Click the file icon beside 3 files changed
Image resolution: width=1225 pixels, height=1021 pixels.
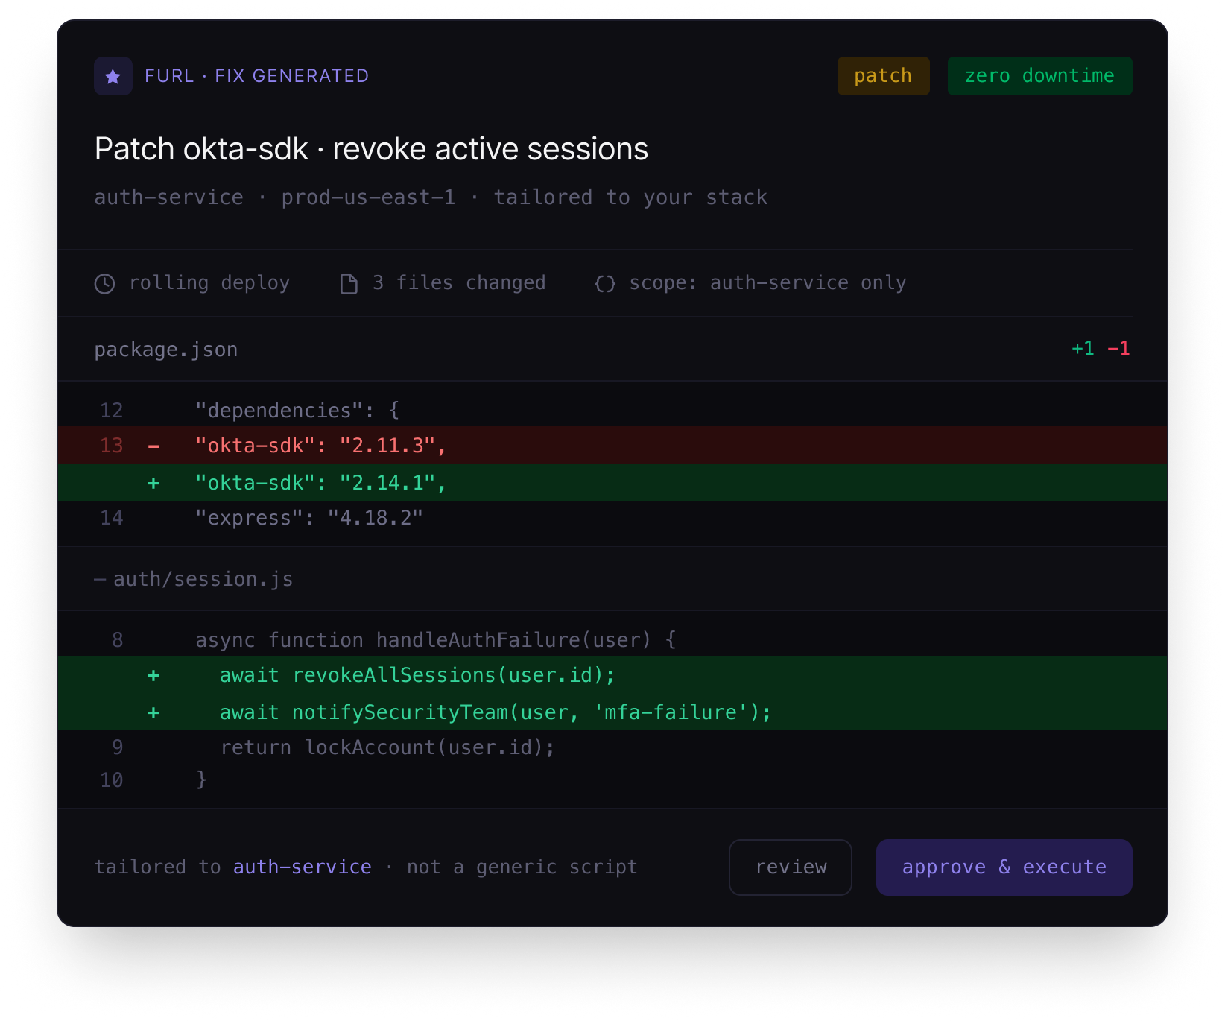[349, 284]
